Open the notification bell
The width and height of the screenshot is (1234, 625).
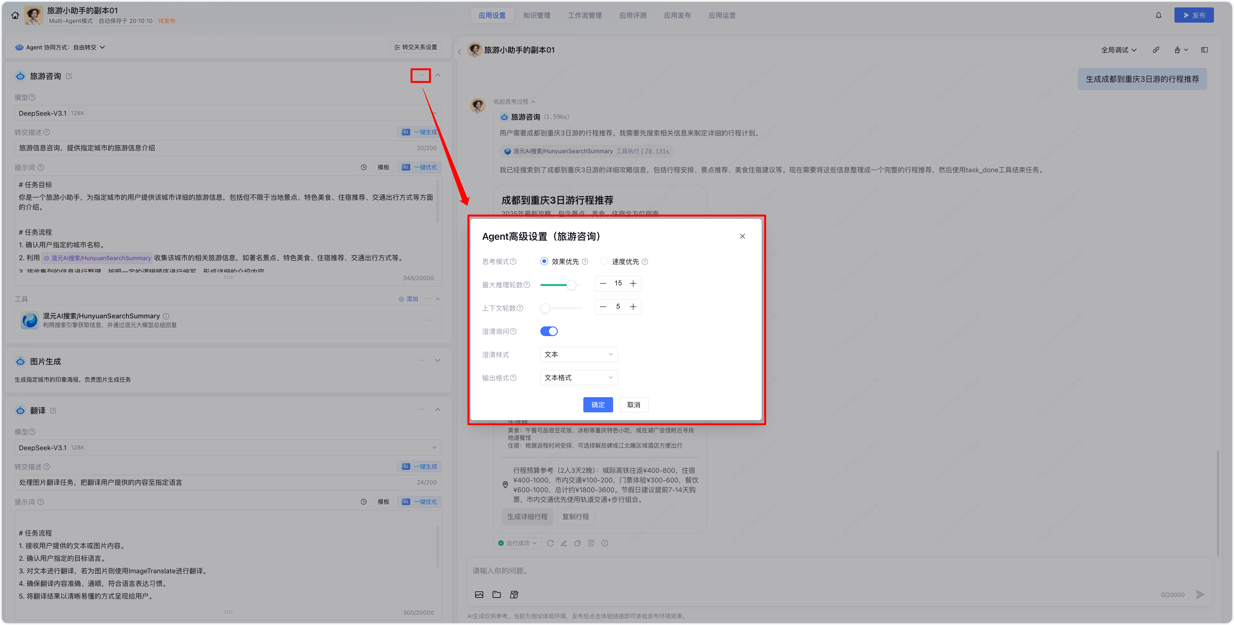1158,15
